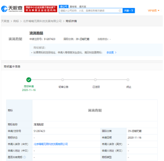Screen dimensions: 164x161
Task: Click 39 class value in 国际分类 row
Action: pos(135,131)
